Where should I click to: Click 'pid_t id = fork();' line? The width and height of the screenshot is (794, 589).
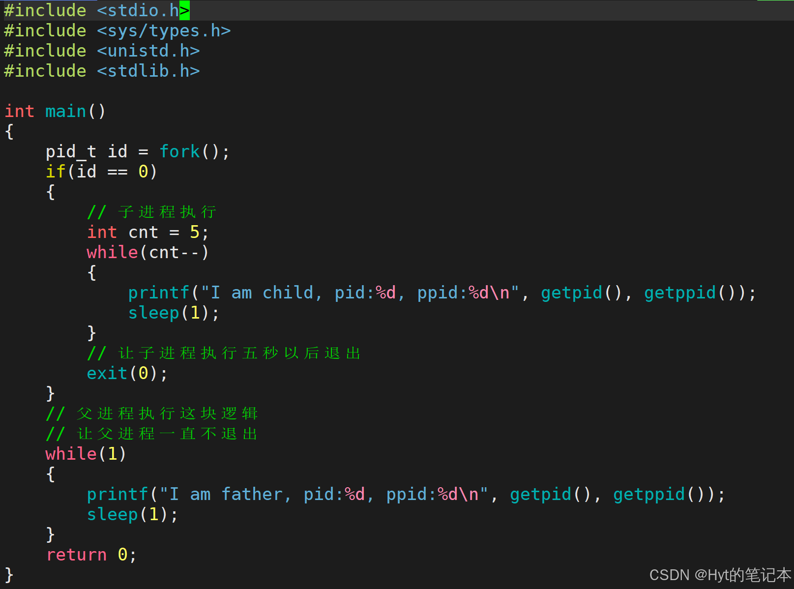138,151
